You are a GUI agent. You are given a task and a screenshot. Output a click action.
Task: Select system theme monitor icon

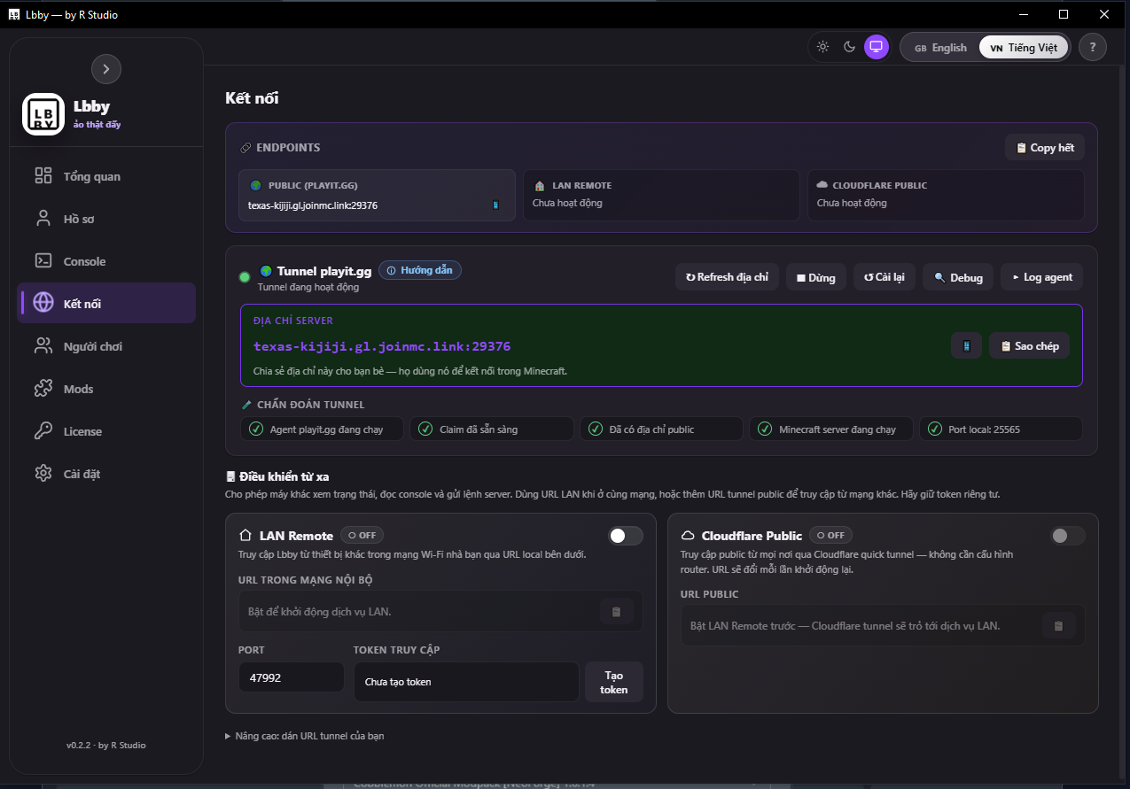(877, 47)
